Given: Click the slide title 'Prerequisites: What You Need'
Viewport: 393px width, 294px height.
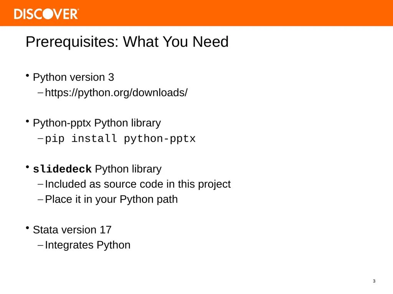Looking at the screenshot, I should 127,41.
